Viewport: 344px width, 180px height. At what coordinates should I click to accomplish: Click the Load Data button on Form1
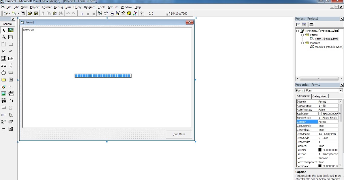pos(179,134)
